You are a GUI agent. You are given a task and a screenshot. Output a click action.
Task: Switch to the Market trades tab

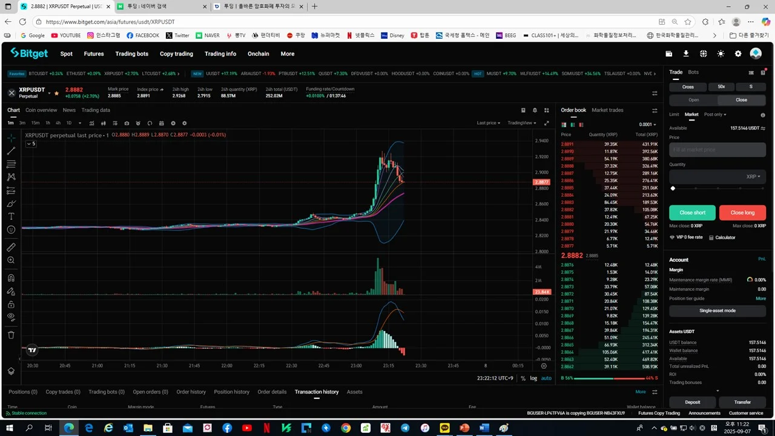(607, 110)
